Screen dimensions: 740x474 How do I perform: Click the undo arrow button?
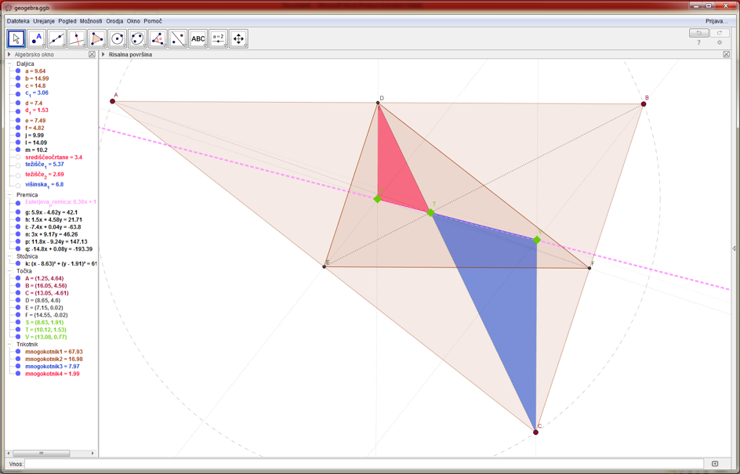698,33
